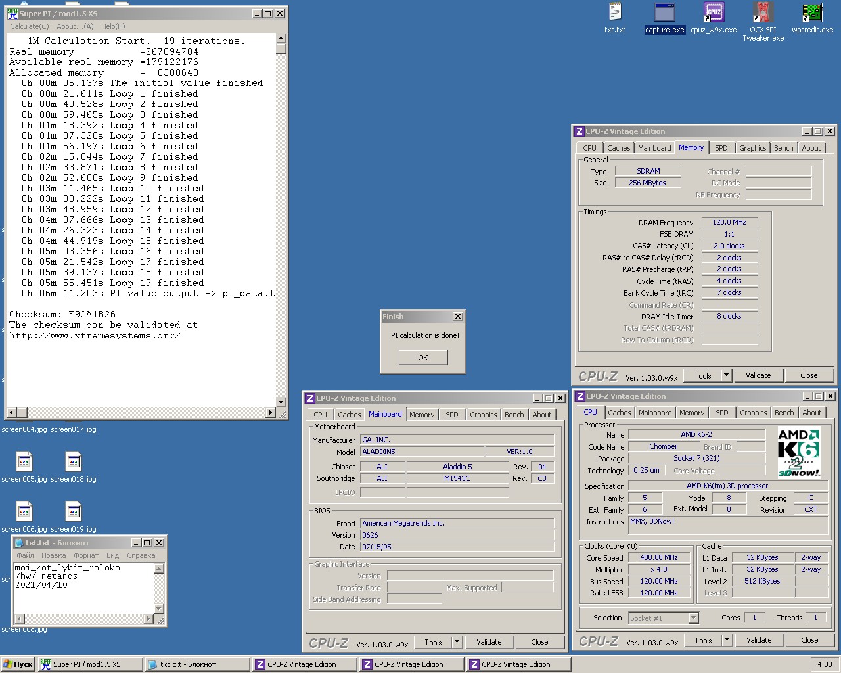Click Validate in Memory CPU-Z window
841x673 pixels.
pyautogui.click(x=758, y=375)
